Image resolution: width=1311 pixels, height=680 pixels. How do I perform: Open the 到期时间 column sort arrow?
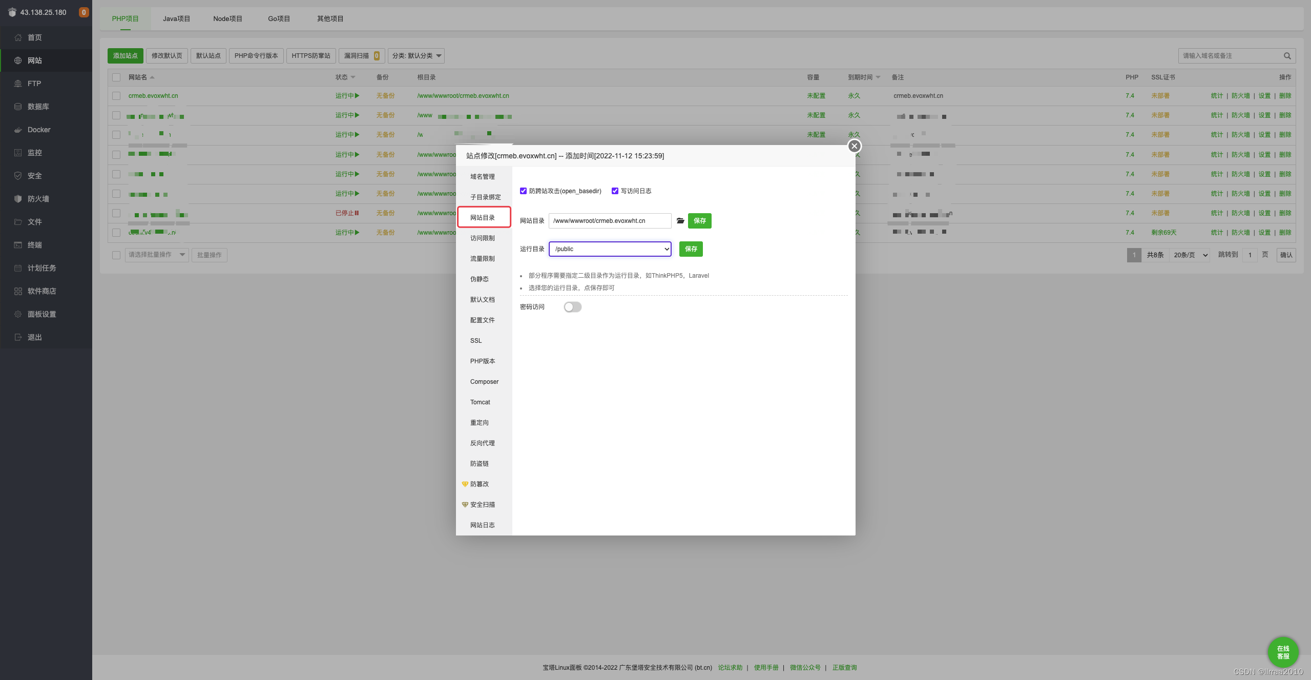[x=878, y=77]
